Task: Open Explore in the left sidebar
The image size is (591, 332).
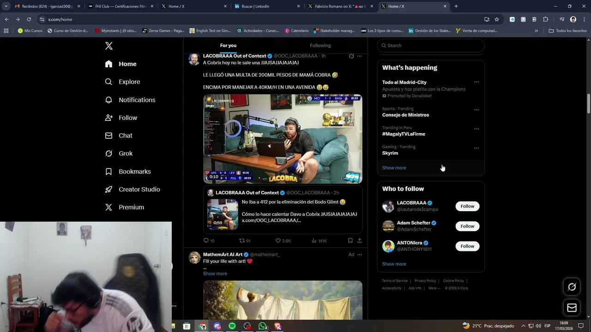Action: [x=122, y=82]
